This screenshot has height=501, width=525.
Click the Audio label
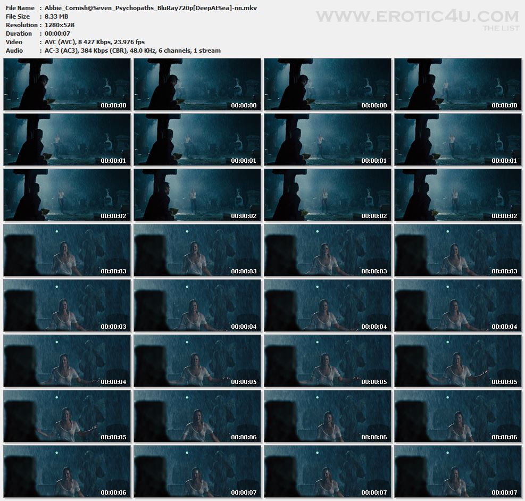point(14,51)
